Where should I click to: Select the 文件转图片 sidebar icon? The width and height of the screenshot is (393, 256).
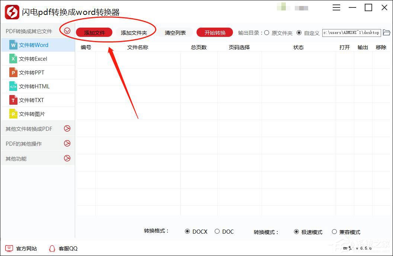click(13, 114)
